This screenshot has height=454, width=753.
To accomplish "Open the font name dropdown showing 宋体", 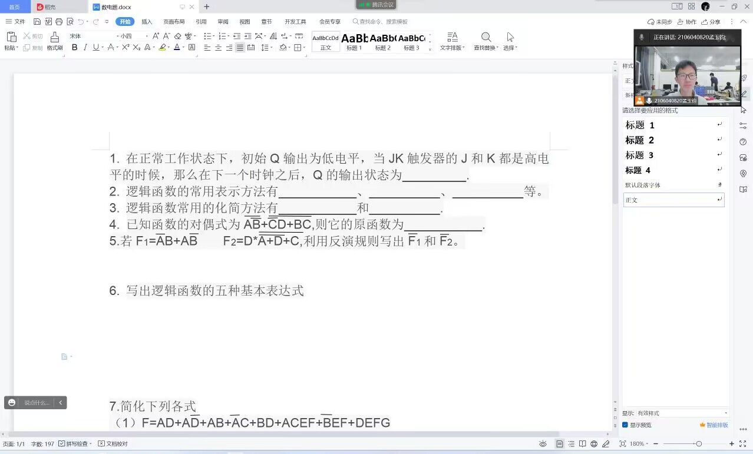I will [x=91, y=36].
